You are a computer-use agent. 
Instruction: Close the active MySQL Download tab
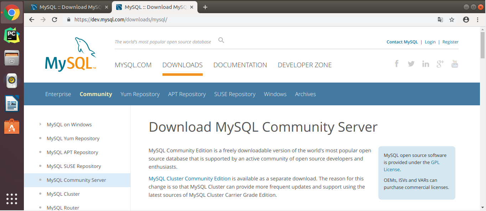pyautogui.click(x=192, y=7)
